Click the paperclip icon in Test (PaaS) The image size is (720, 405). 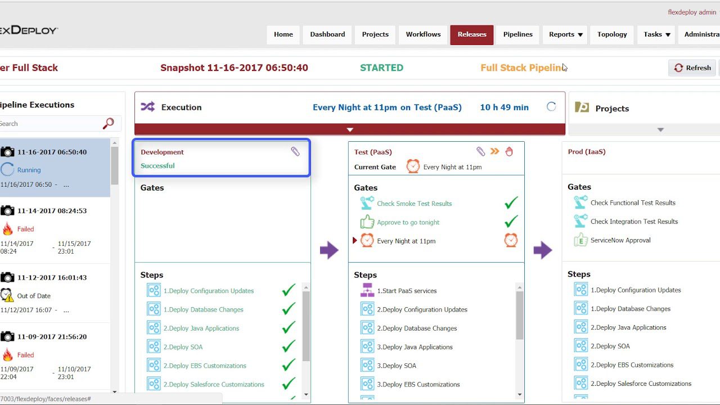pyautogui.click(x=480, y=151)
